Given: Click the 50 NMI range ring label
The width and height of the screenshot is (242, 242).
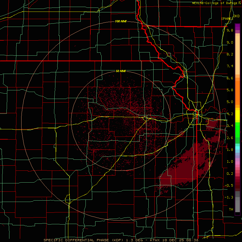Looking at the screenshot, I should tap(121, 71).
